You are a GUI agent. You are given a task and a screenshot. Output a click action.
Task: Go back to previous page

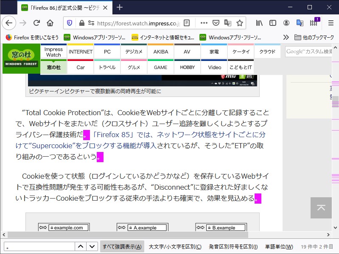click(x=9, y=23)
